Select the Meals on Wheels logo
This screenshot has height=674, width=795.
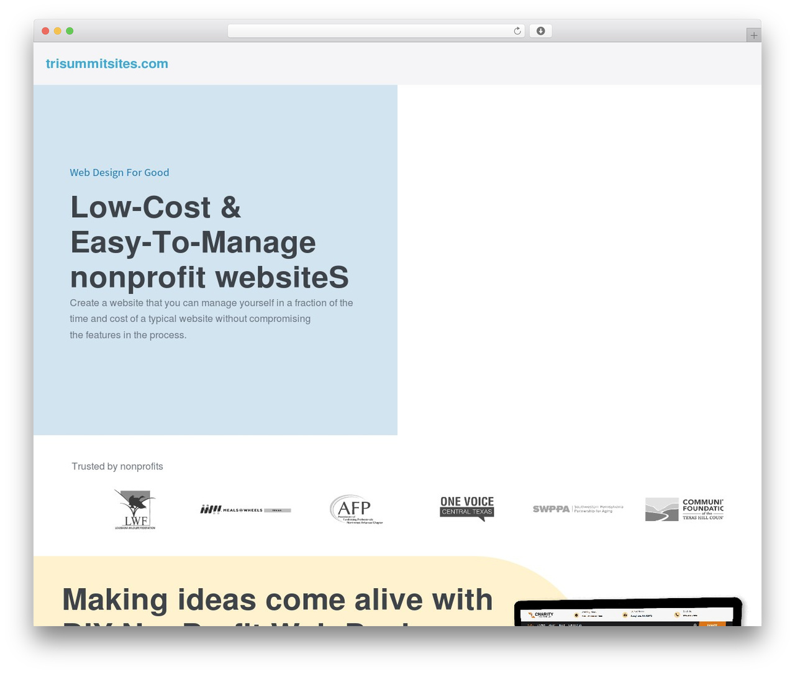click(245, 510)
